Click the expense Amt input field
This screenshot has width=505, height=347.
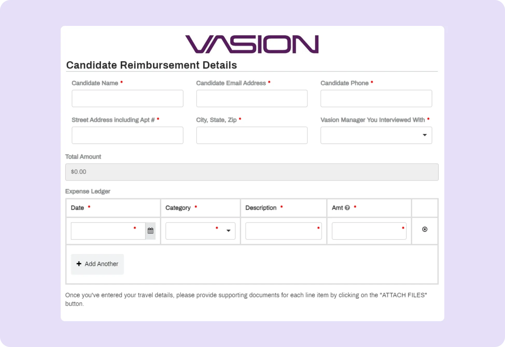pos(369,231)
